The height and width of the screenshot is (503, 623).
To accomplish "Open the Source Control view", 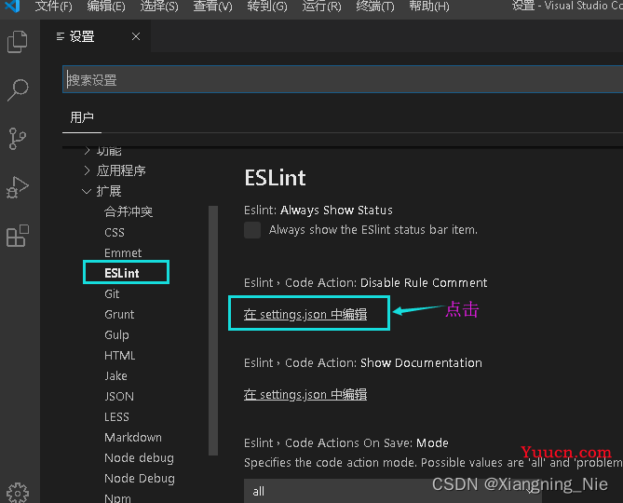I will 18,139.
